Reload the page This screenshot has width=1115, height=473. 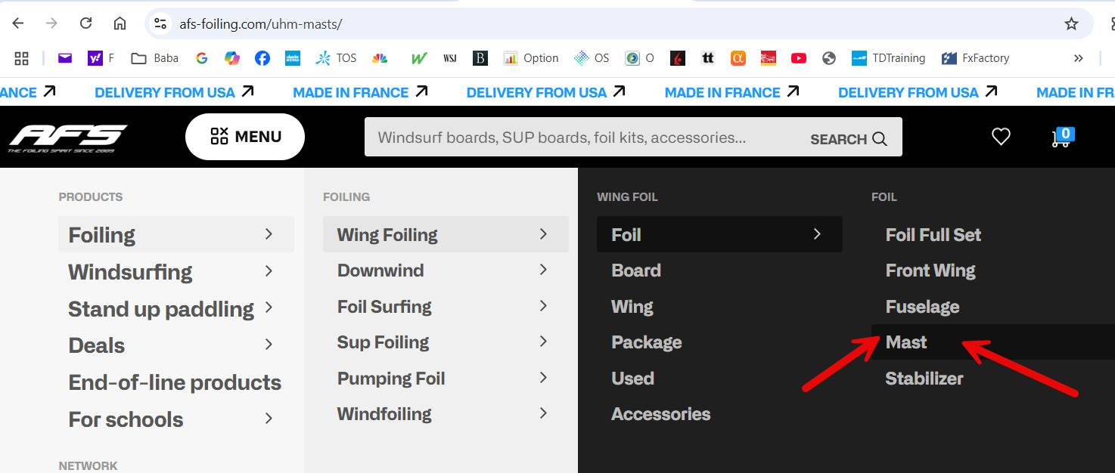pos(85,23)
